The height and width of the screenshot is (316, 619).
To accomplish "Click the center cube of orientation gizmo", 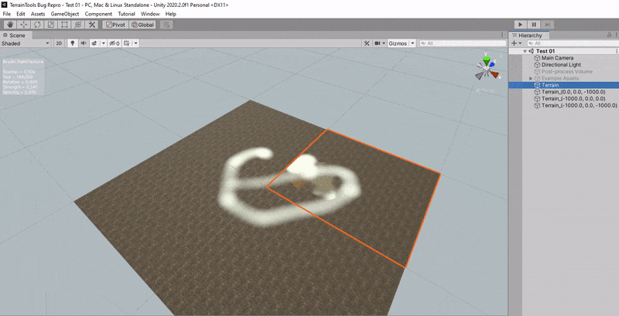I will tap(487, 70).
